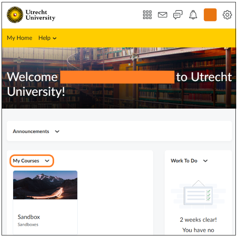Expand the Help menu chevron

55,38
